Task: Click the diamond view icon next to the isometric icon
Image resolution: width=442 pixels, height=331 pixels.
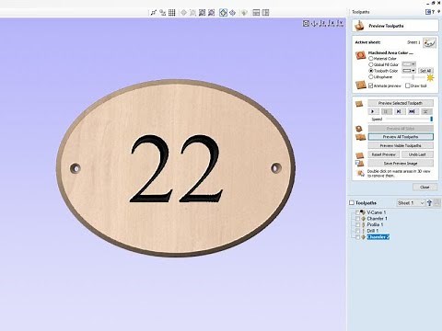Action: click(233, 13)
